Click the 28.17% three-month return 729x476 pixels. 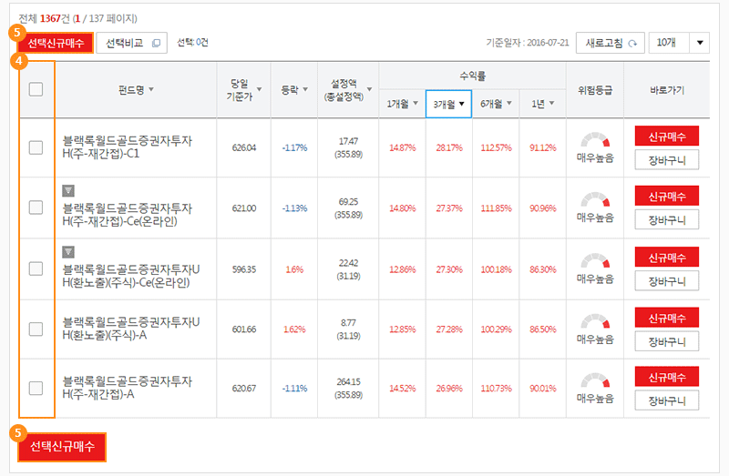coord(449,147)
